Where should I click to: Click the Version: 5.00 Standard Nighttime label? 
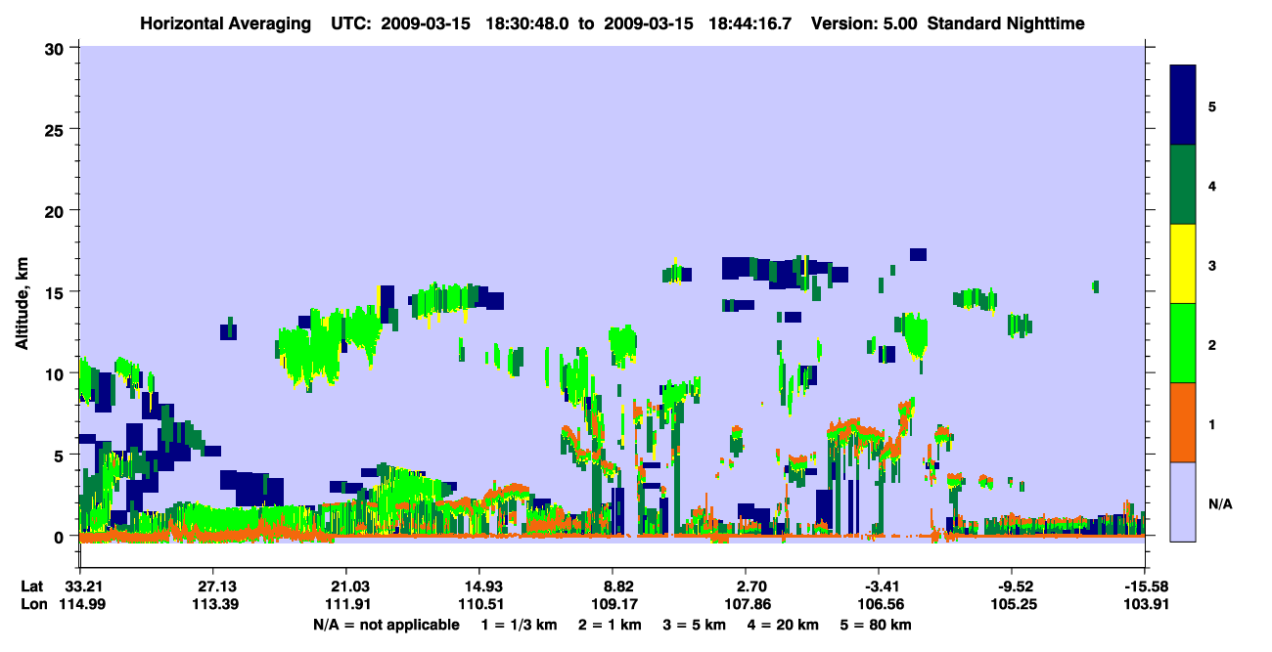click(x=947, y=22)
